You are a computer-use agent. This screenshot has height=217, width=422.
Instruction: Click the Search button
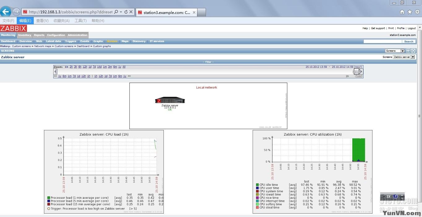pyautogui.click(x=409, y=41)
